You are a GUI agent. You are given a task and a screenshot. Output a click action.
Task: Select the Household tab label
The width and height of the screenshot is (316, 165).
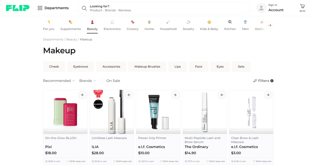pyautogui.click(x=168, y=29)
